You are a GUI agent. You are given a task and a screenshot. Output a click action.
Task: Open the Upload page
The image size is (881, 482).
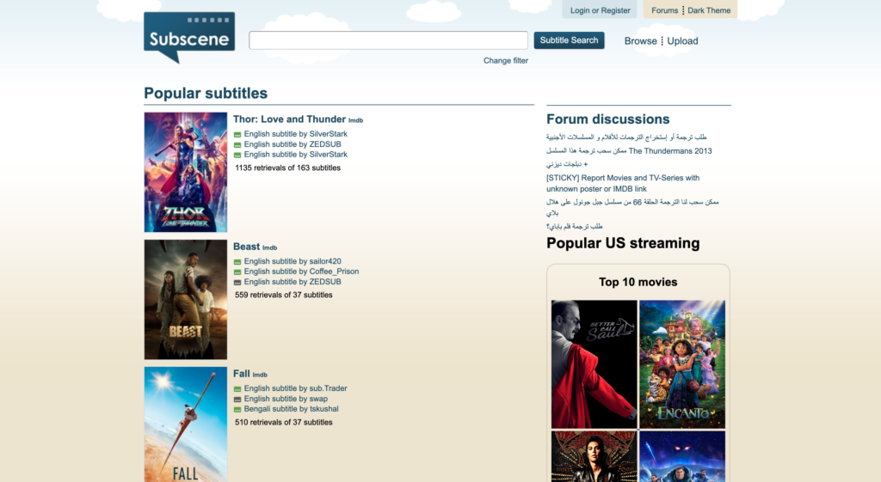click(682, 40)
